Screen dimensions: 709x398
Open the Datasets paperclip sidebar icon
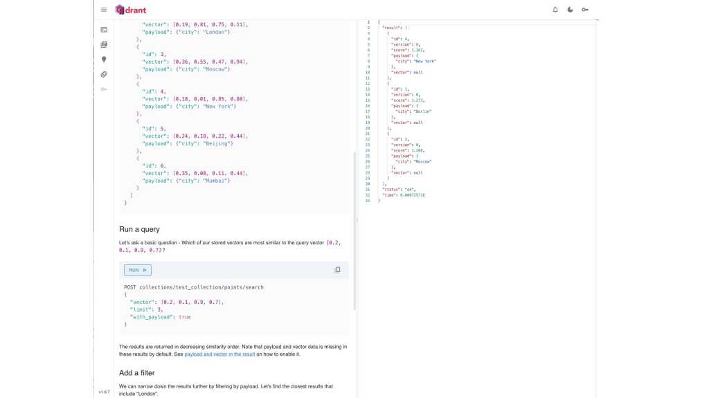[104, 74]
